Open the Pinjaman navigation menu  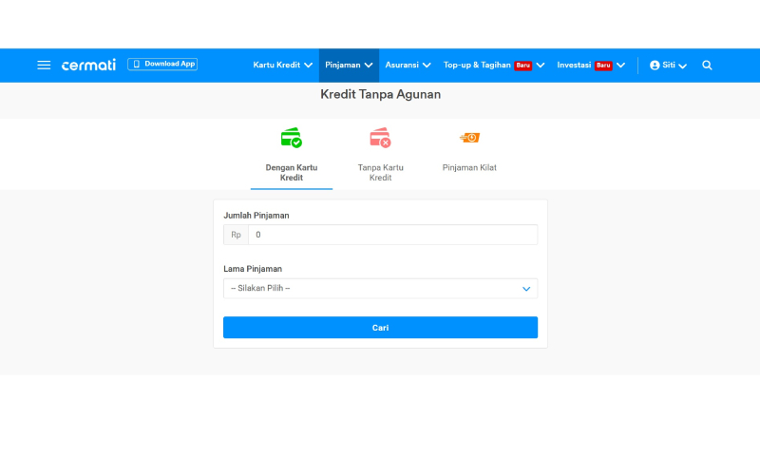tap(349, 65)
